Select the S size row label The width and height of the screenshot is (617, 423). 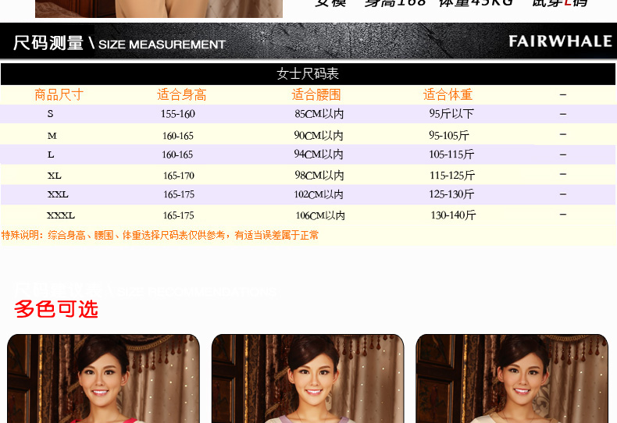(51, 114)
